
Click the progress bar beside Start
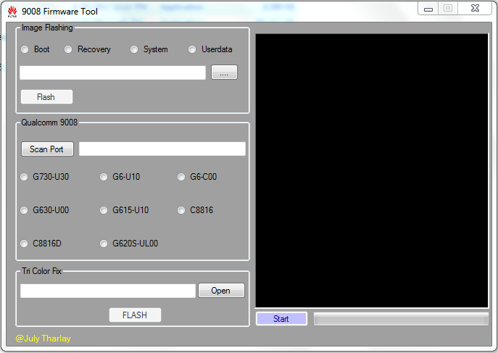401,319
